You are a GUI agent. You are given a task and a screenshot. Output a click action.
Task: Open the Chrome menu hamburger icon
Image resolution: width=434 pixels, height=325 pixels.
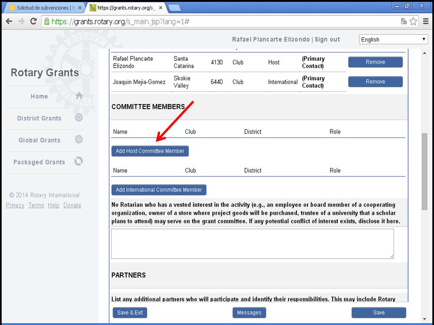click(x=426, y=21)
